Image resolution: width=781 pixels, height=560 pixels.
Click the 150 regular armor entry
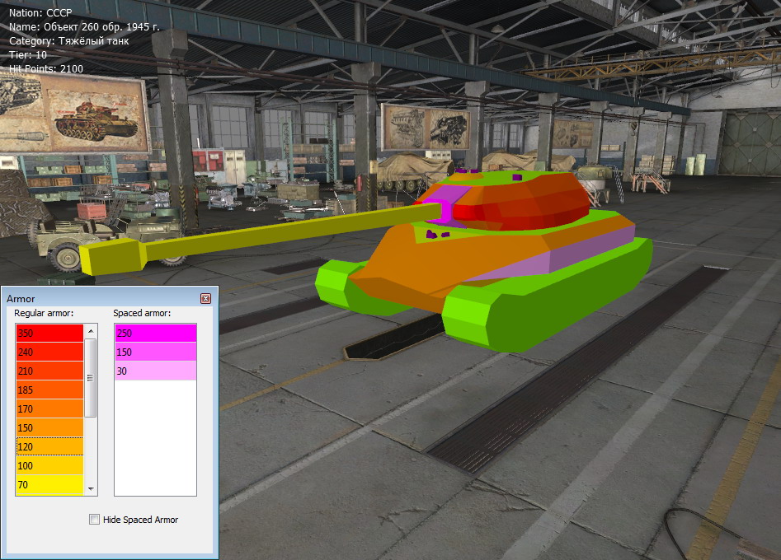49,427
